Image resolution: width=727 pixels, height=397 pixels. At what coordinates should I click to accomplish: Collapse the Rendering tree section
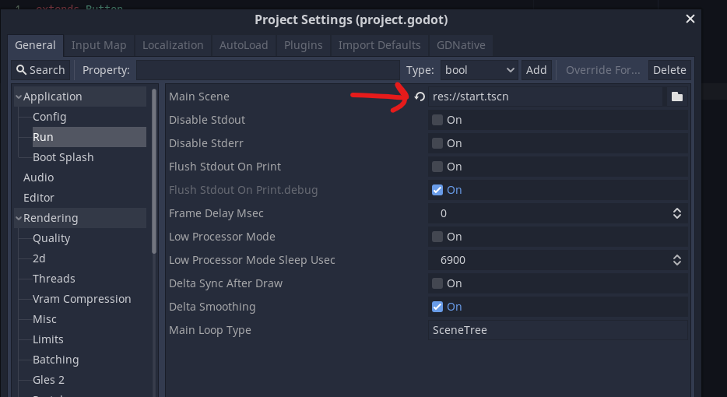(x=19, y=218)
